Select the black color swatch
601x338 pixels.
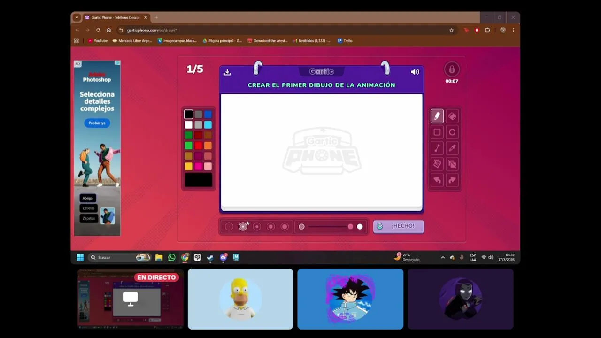[188, 114]
